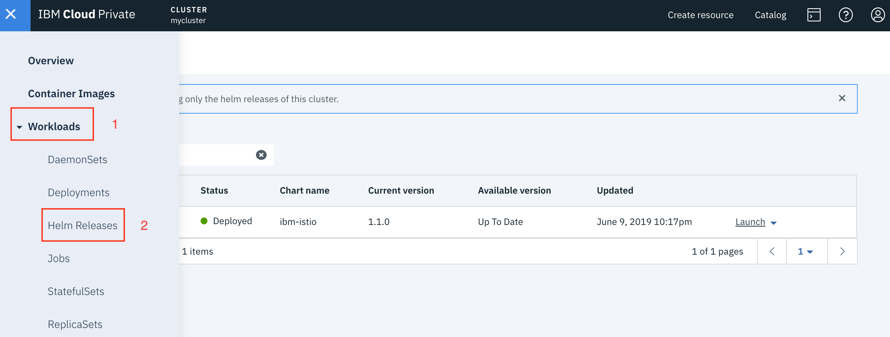The height and width of the screenshot is (337, 890).
Task: Click the 1 items count label
Action: (x=197, y=251)
